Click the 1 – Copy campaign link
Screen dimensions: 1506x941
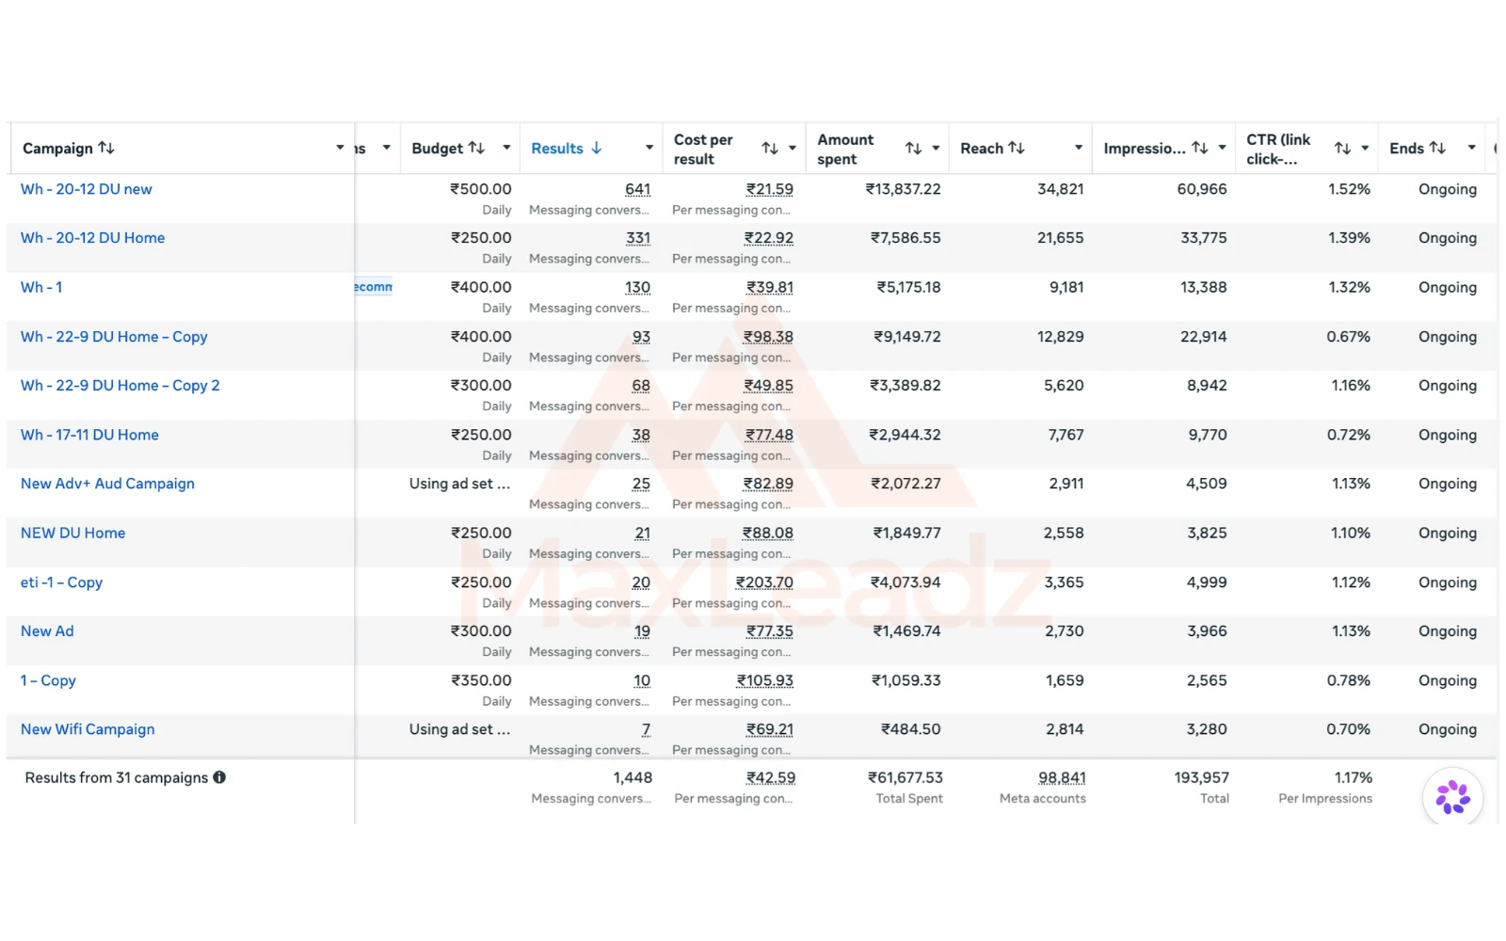click(x=48, y=680)
